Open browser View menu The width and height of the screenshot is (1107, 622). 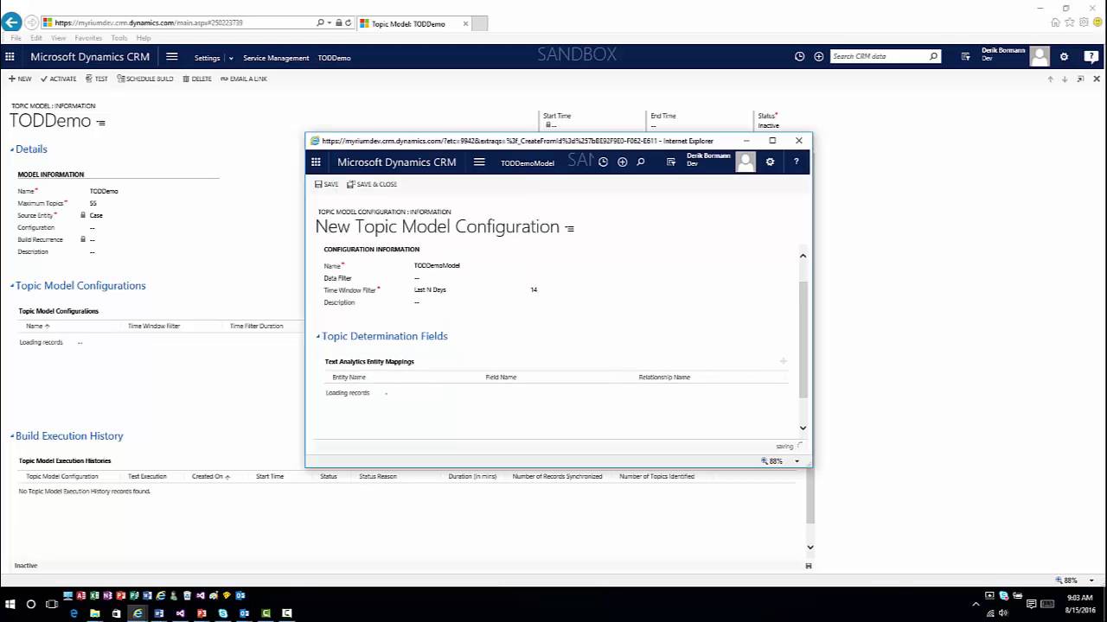59,38
